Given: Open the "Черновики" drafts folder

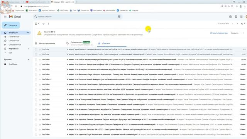Looking at the screenshot, I should (14, 49).
